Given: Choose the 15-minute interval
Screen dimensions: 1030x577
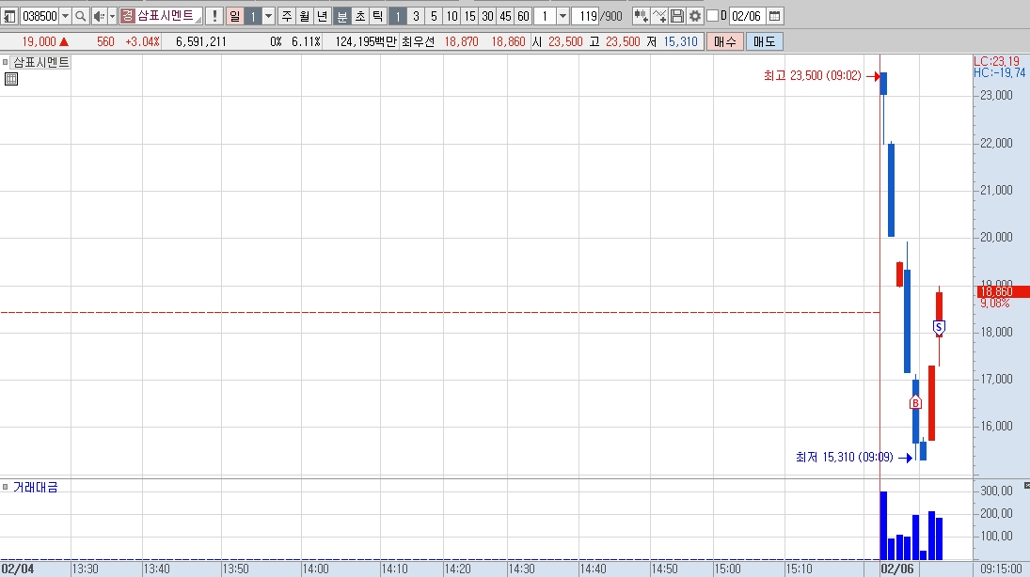Looking at the screenshot, I should 469,16.
